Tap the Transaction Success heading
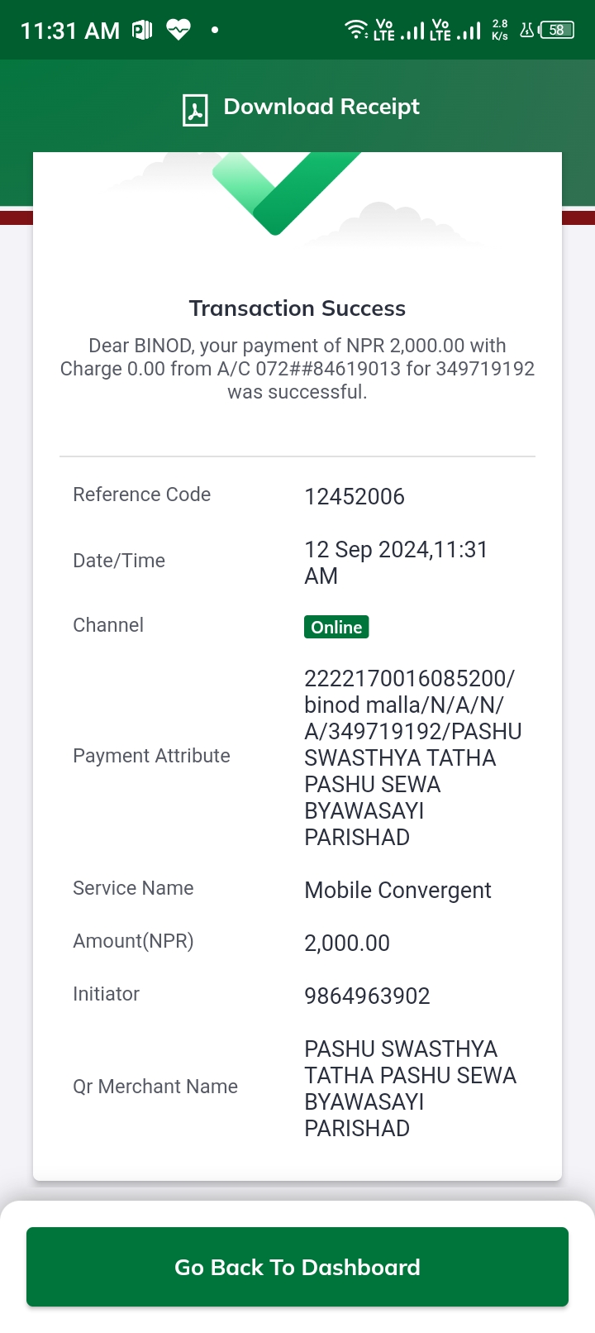This screenshot has height=1333, width=595. click(x=297, y=308)
